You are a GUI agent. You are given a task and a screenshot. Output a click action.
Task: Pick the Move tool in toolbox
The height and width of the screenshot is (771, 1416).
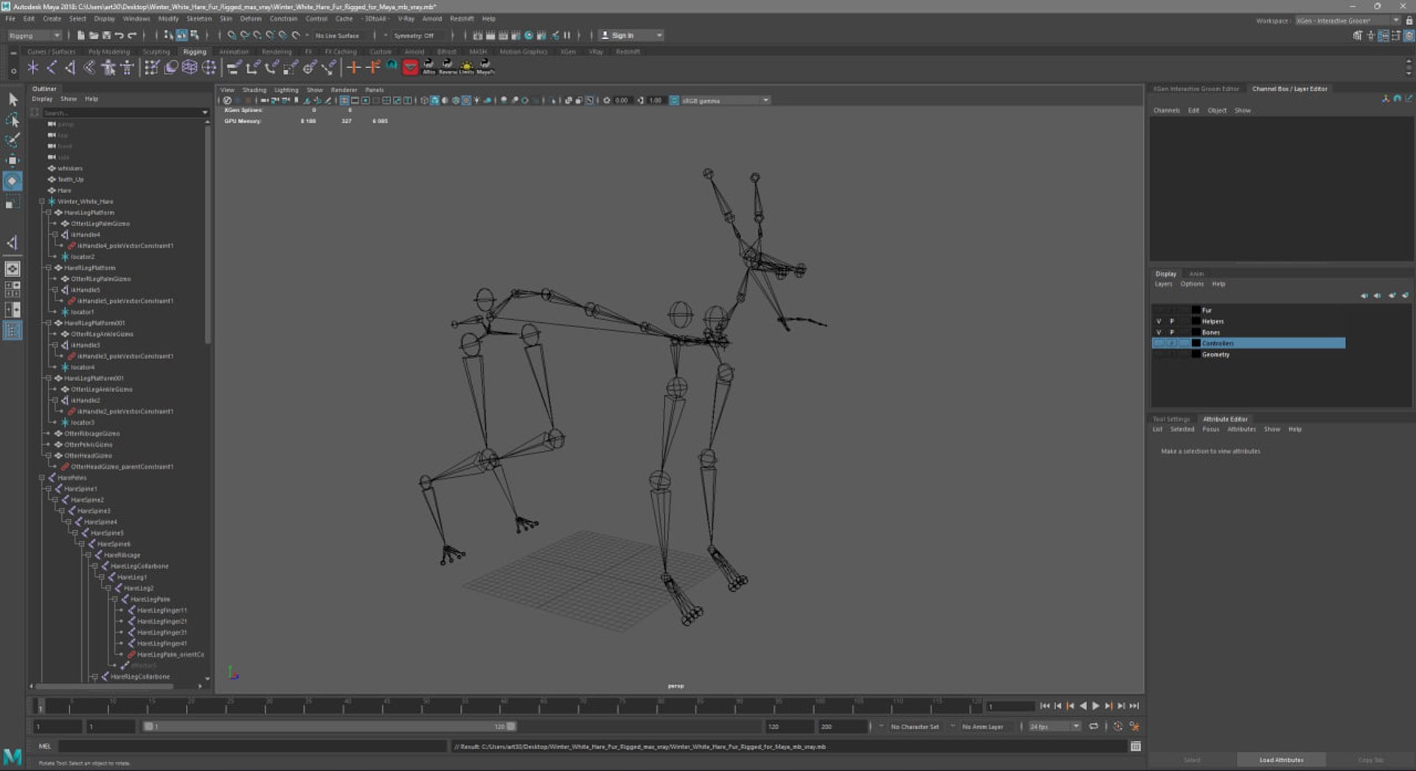pos(13,160)
